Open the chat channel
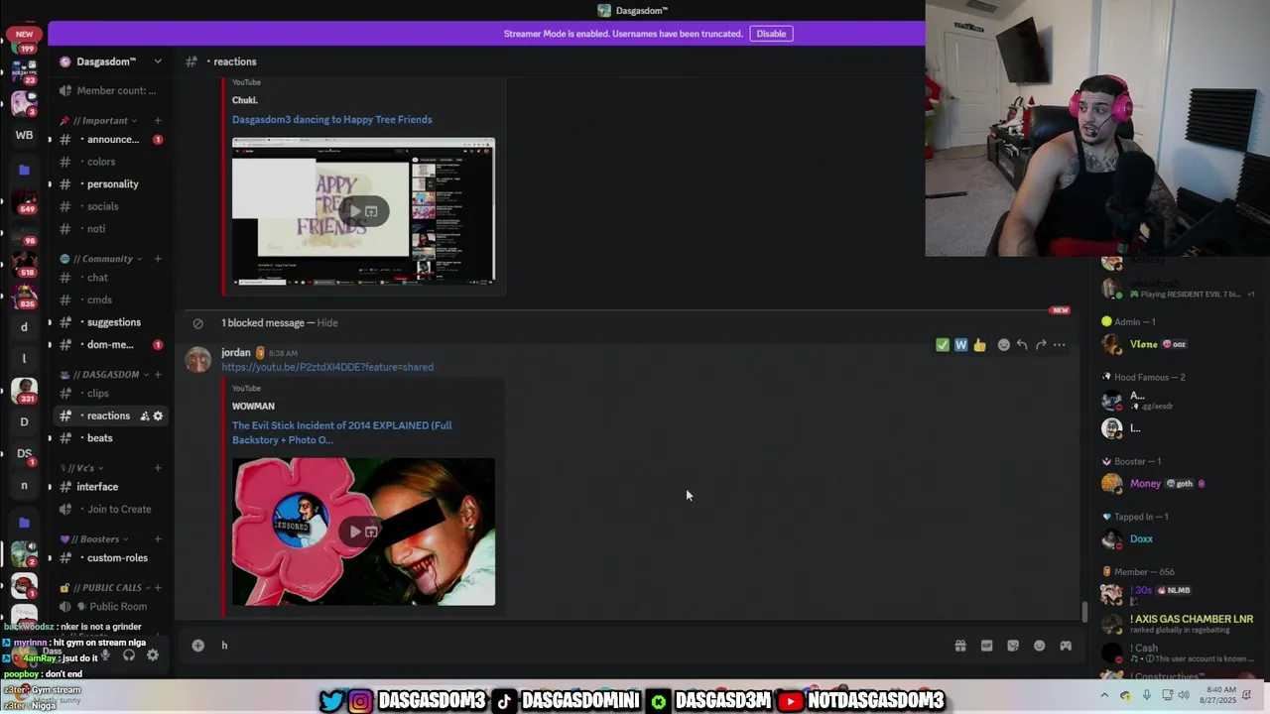This screenshot has height=714, width=1270. pos(111,278)
